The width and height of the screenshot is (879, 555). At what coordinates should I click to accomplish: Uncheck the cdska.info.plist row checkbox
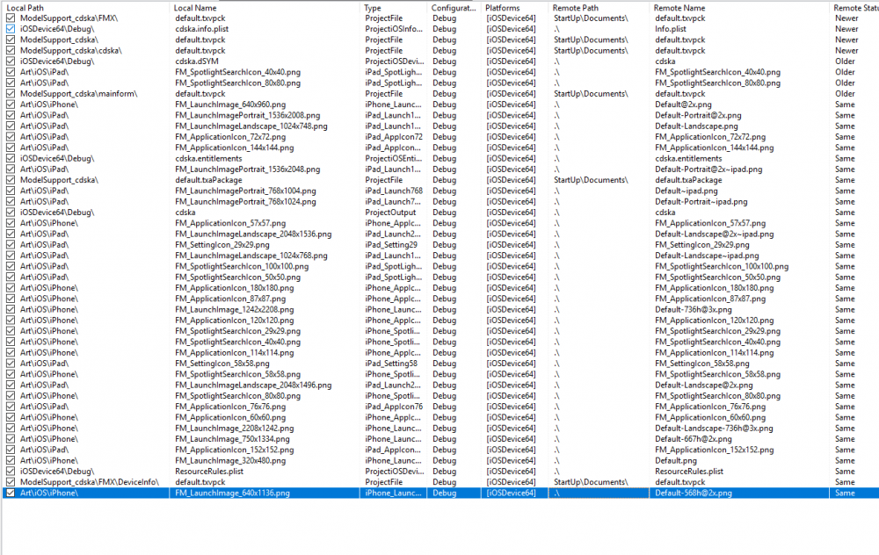(11, 29)
